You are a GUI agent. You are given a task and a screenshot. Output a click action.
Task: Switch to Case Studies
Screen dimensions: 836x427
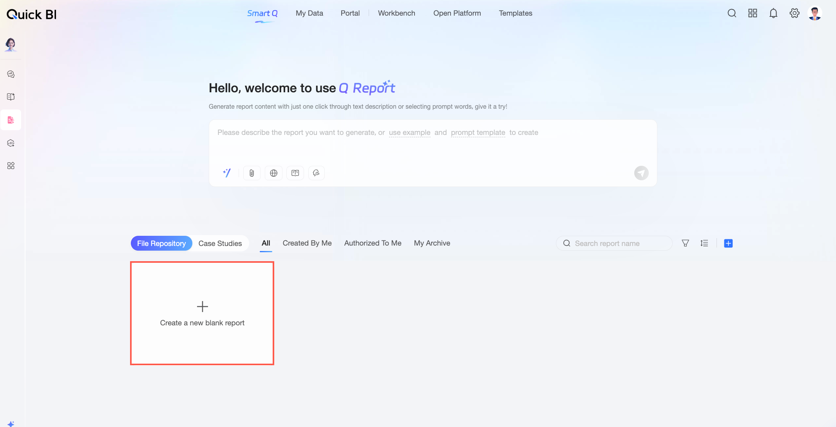click(220, 243)
